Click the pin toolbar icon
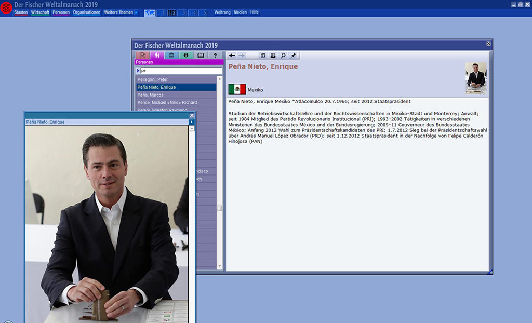This screenshot has height=323, width=532. coord(293,56)
